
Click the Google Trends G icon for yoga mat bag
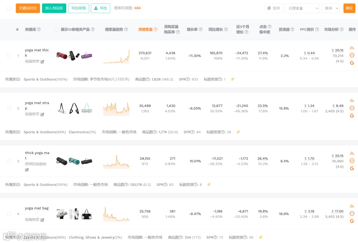point(352,221)
